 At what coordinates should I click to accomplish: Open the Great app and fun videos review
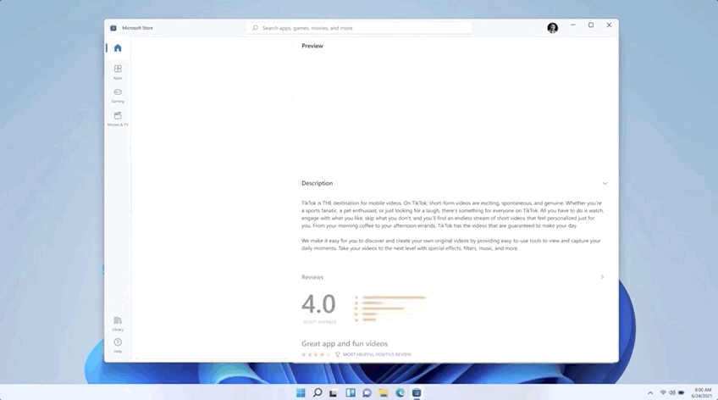pos(345,343)
